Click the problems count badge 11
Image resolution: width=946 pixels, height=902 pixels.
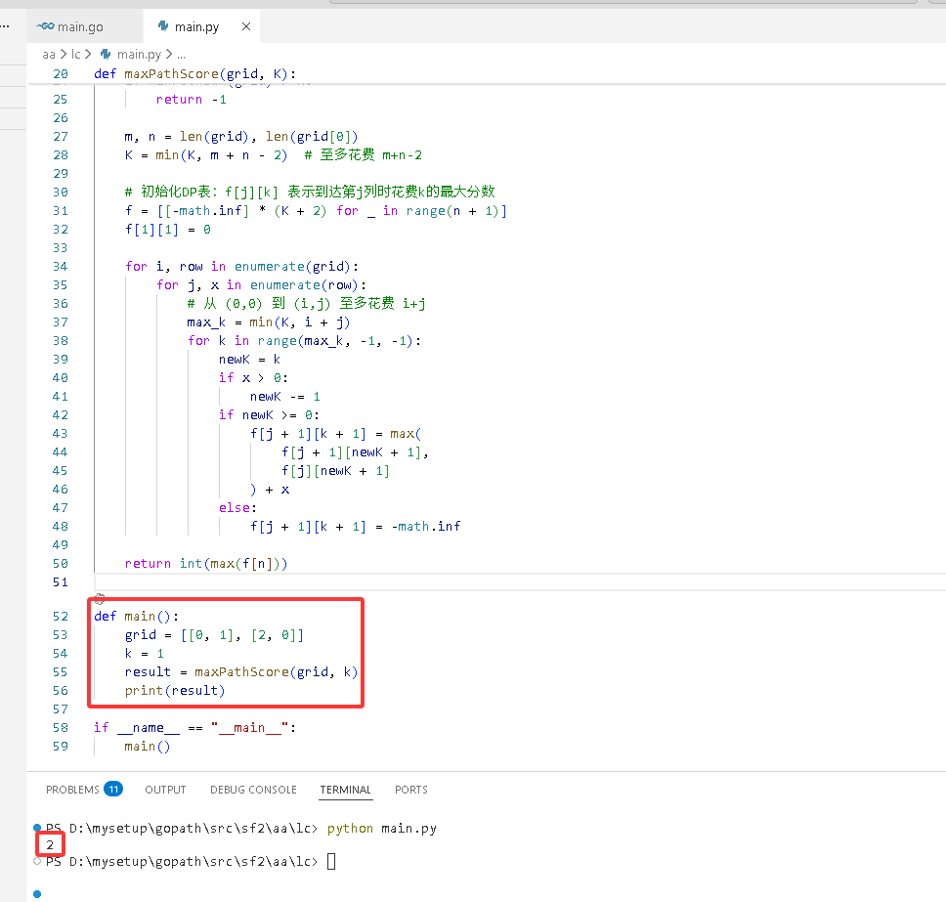tap(113, 790)
